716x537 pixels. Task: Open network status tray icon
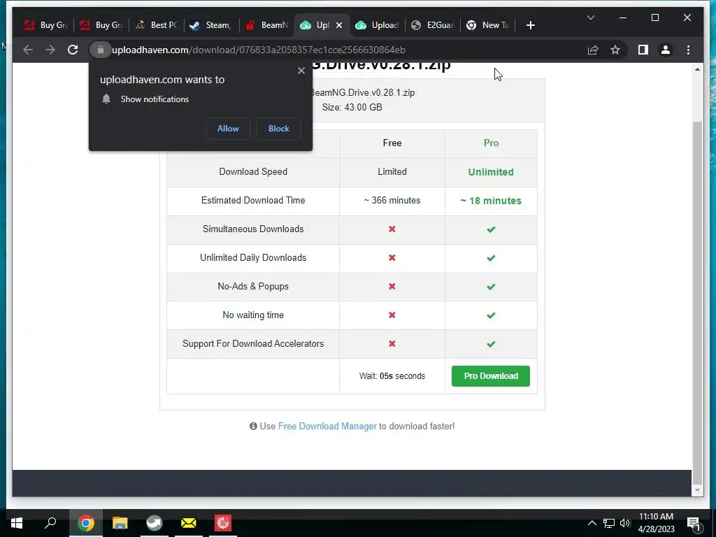point(609,523)
